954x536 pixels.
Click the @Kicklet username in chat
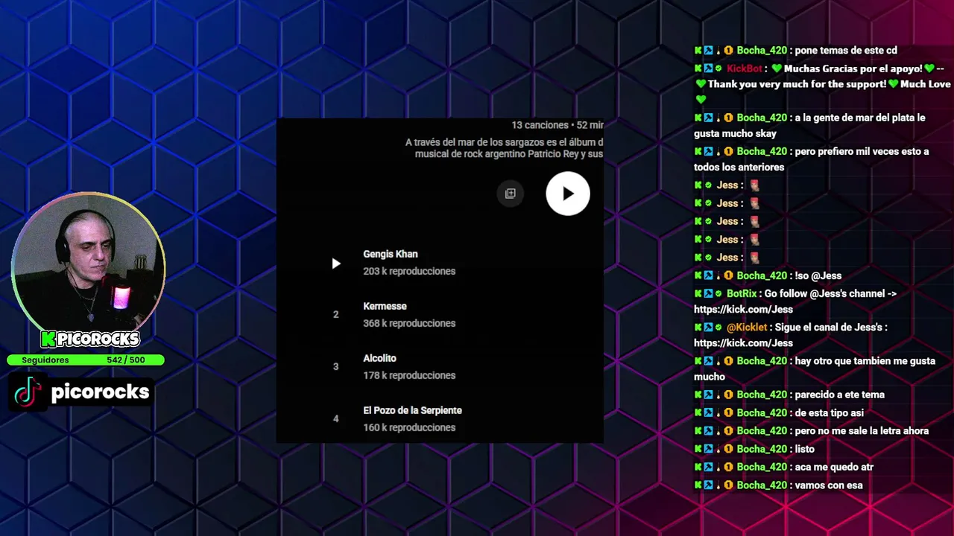[748, 328]
